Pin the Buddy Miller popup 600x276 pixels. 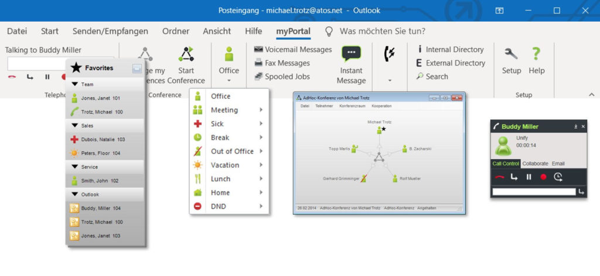pos(575,127)
